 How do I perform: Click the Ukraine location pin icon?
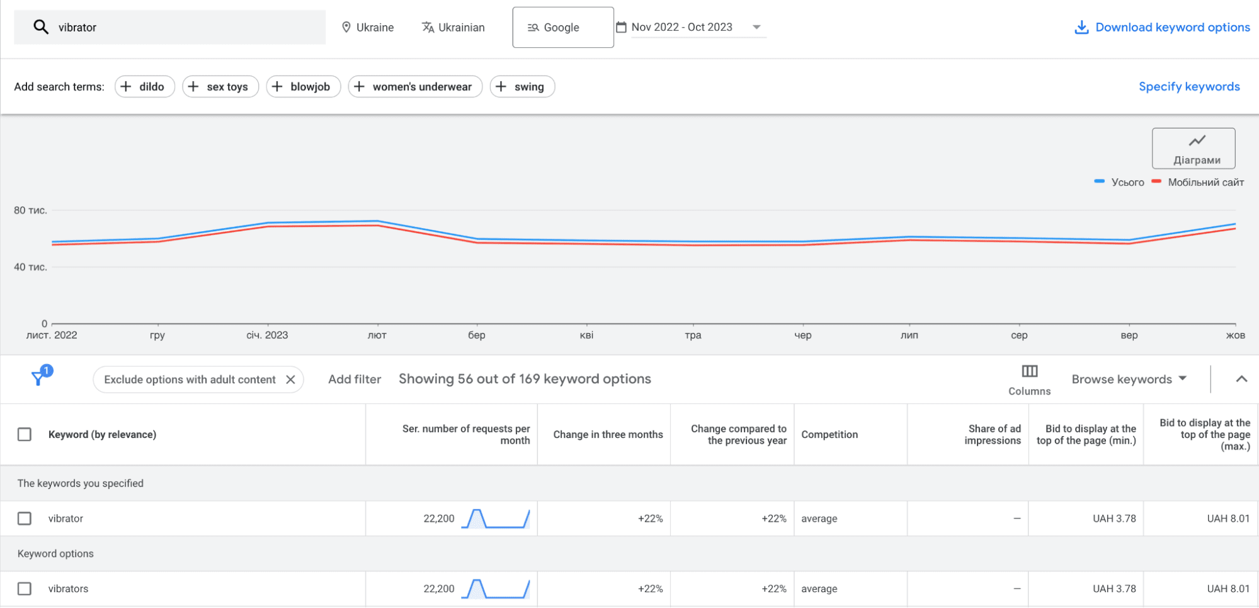(x=346, y=27)
